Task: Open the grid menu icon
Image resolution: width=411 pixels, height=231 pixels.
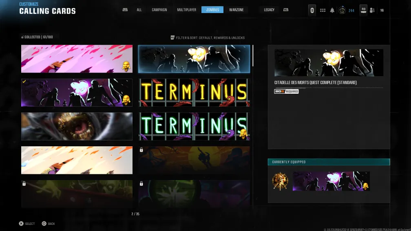Action: (x=323, y=10)
